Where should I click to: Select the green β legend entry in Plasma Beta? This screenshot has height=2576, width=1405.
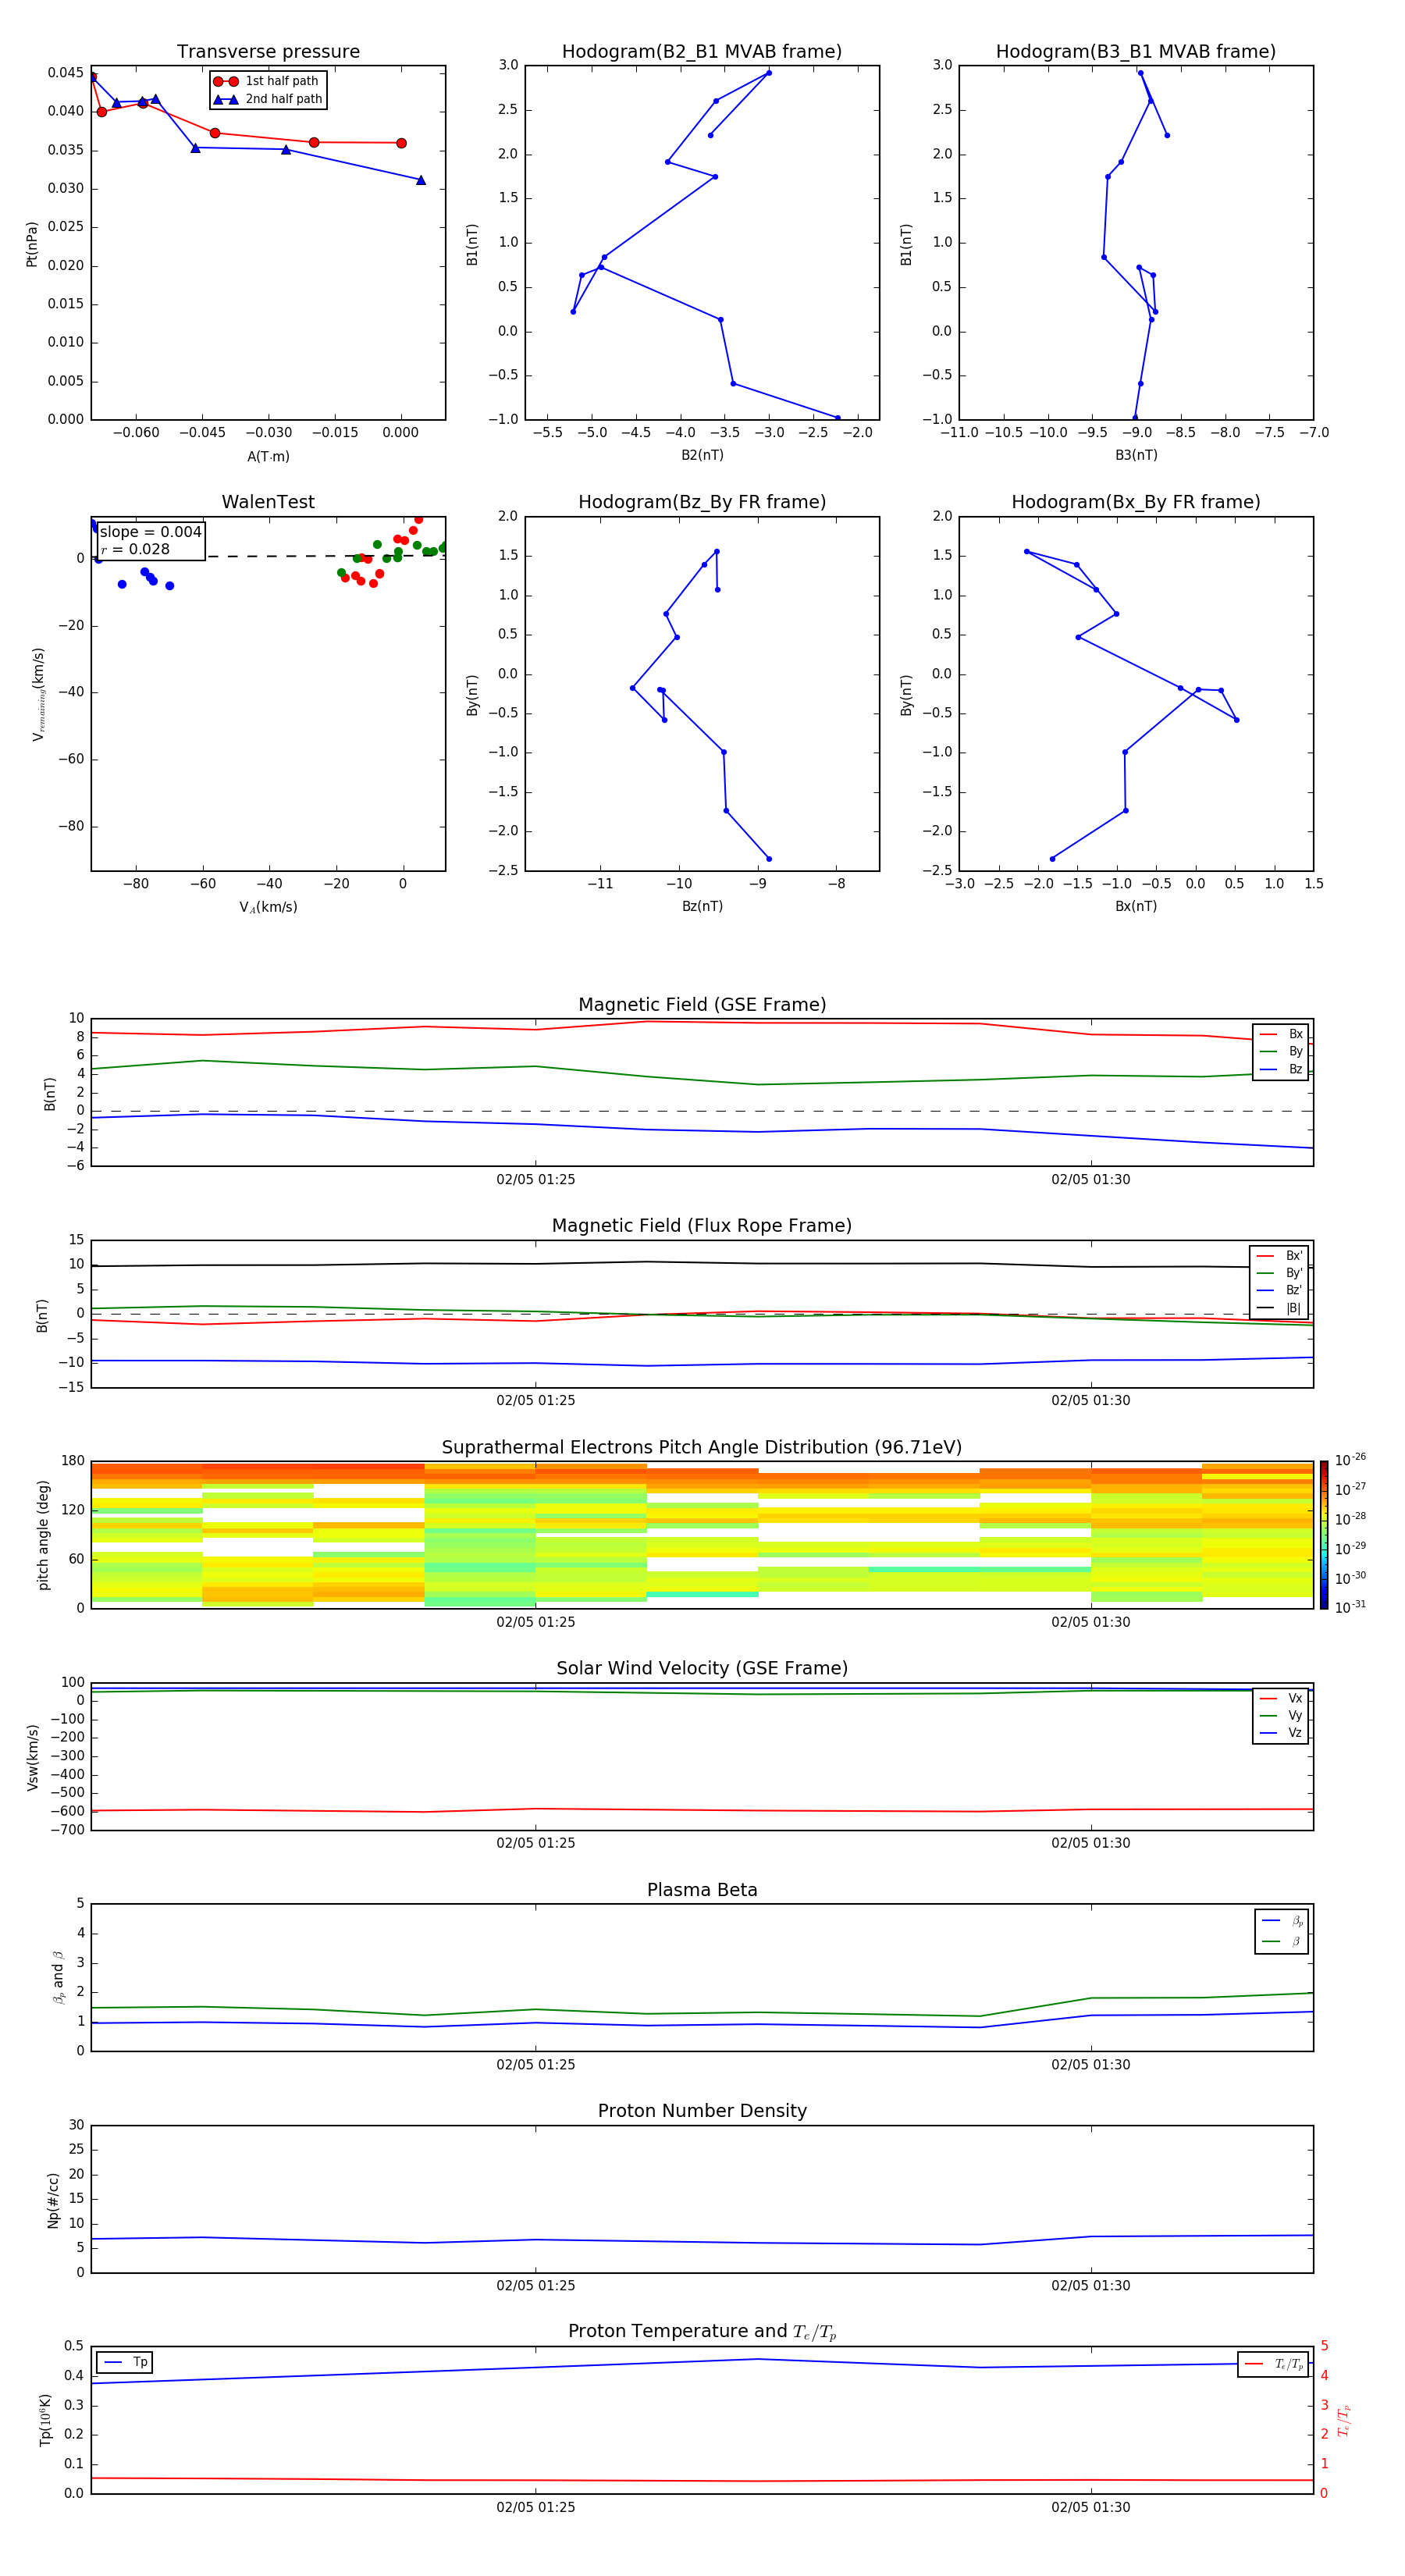point(1282,1942)
